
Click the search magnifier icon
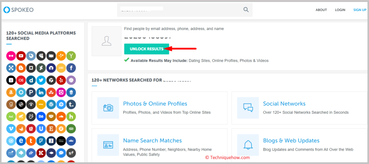pyautogui.click(x=246, y=10)
